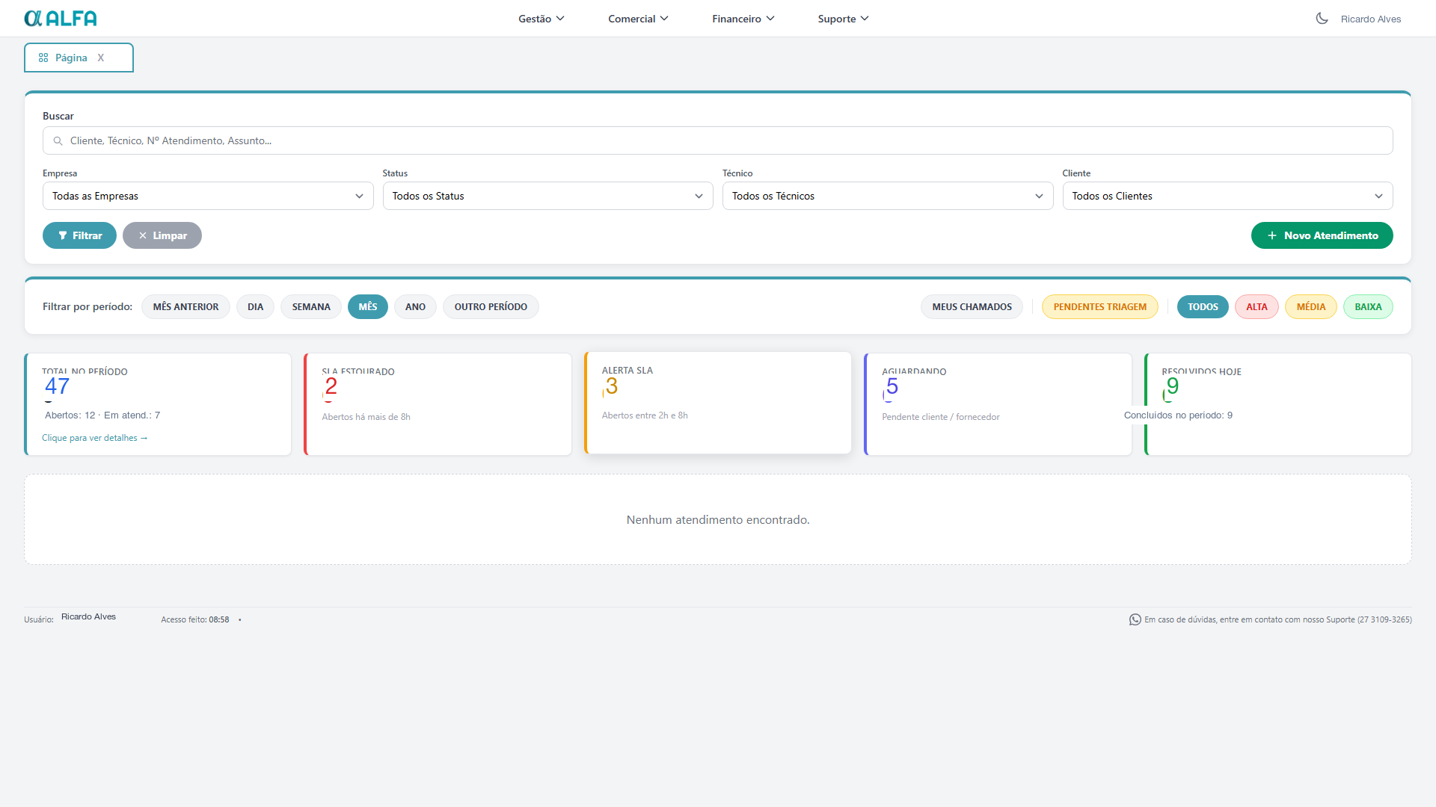This screenshot has height=807, width=1436.
Task: Select MÉDIA priority filter
Action: (1310, 306)
